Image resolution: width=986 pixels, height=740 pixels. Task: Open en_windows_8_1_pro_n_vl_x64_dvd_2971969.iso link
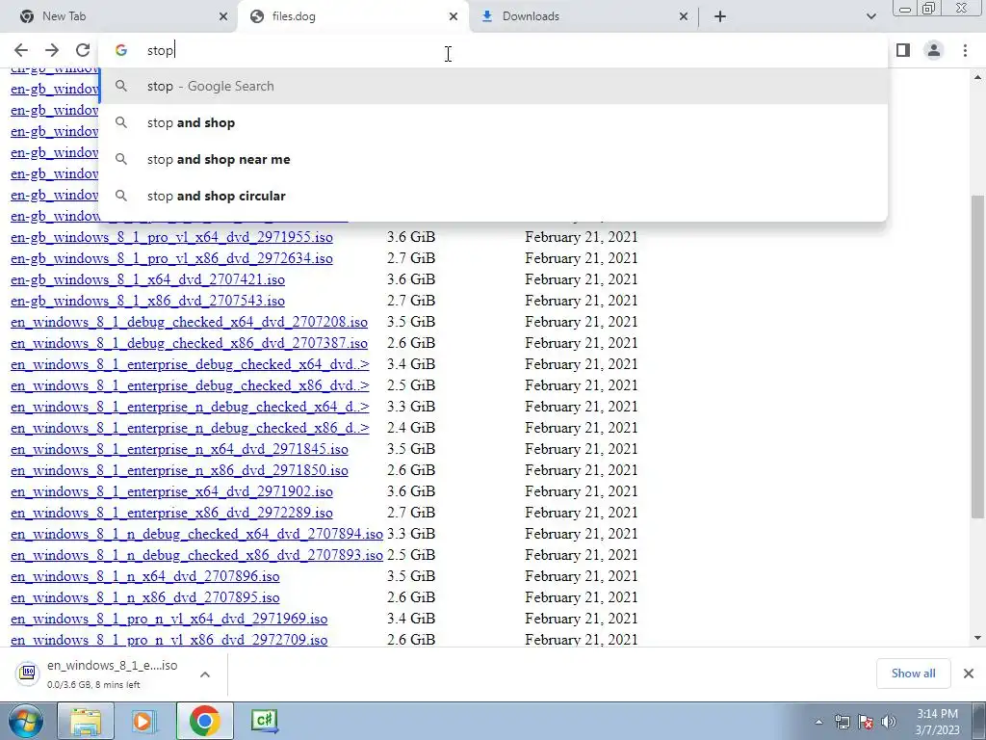pos(169,619)
